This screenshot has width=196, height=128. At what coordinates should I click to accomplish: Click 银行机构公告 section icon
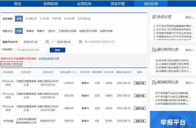point(154,50)
